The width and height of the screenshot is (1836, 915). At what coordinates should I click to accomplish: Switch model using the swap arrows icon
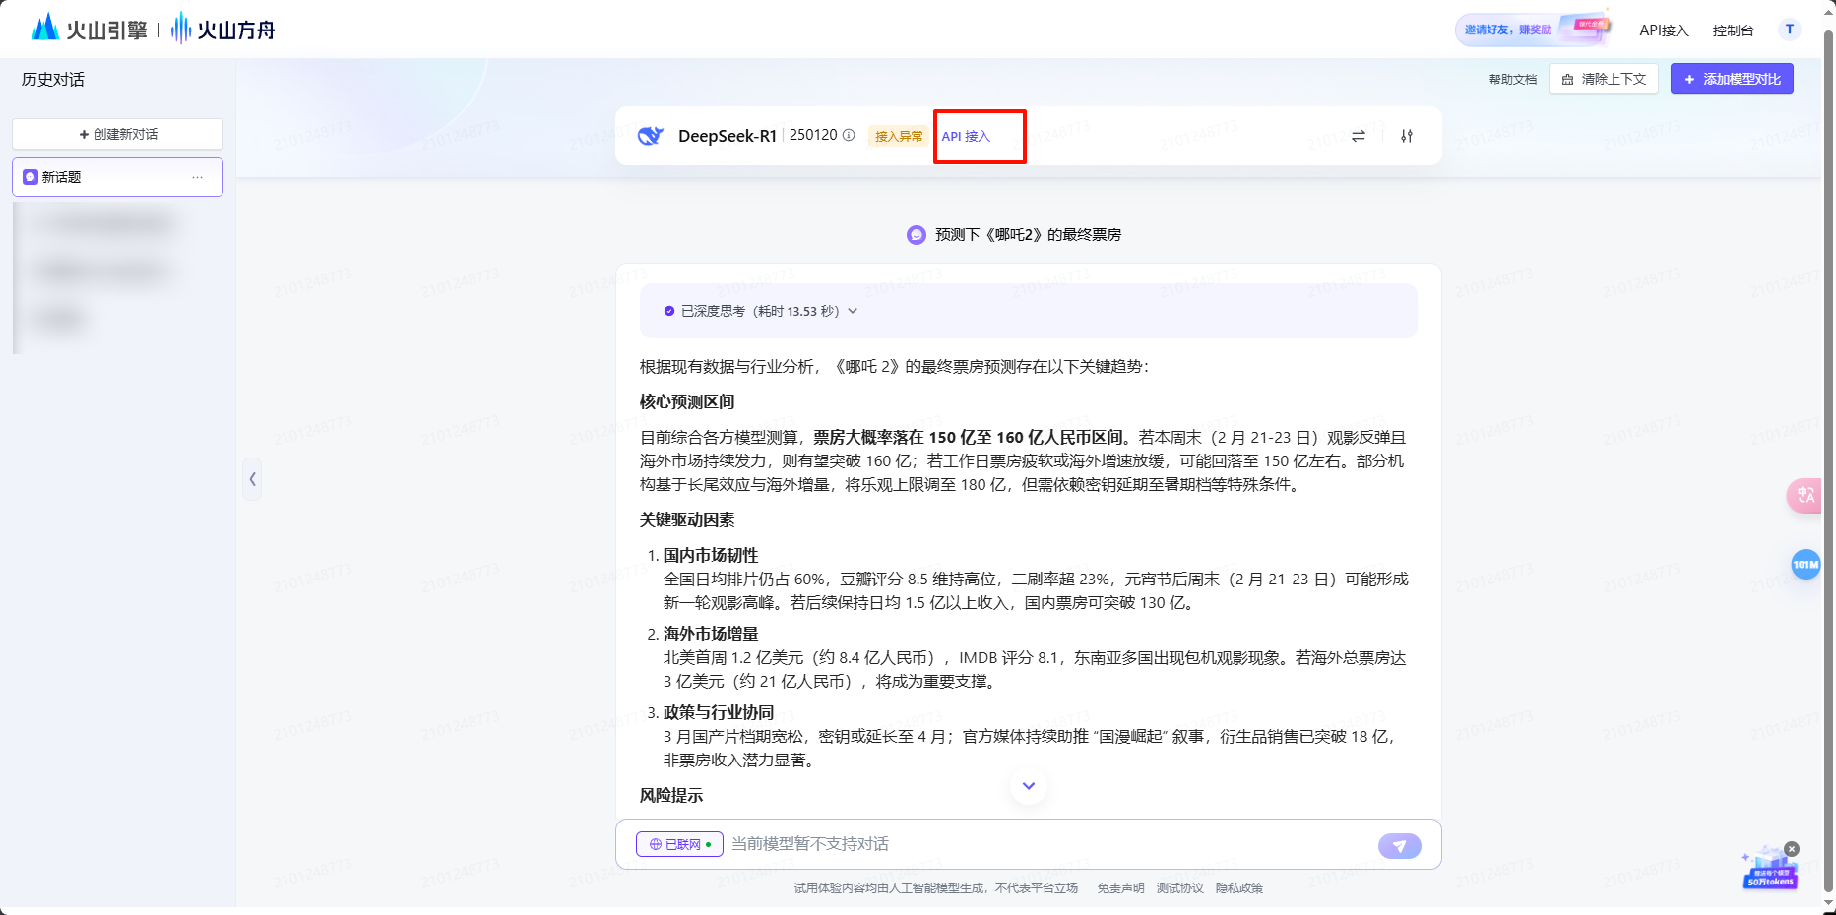1359,136
